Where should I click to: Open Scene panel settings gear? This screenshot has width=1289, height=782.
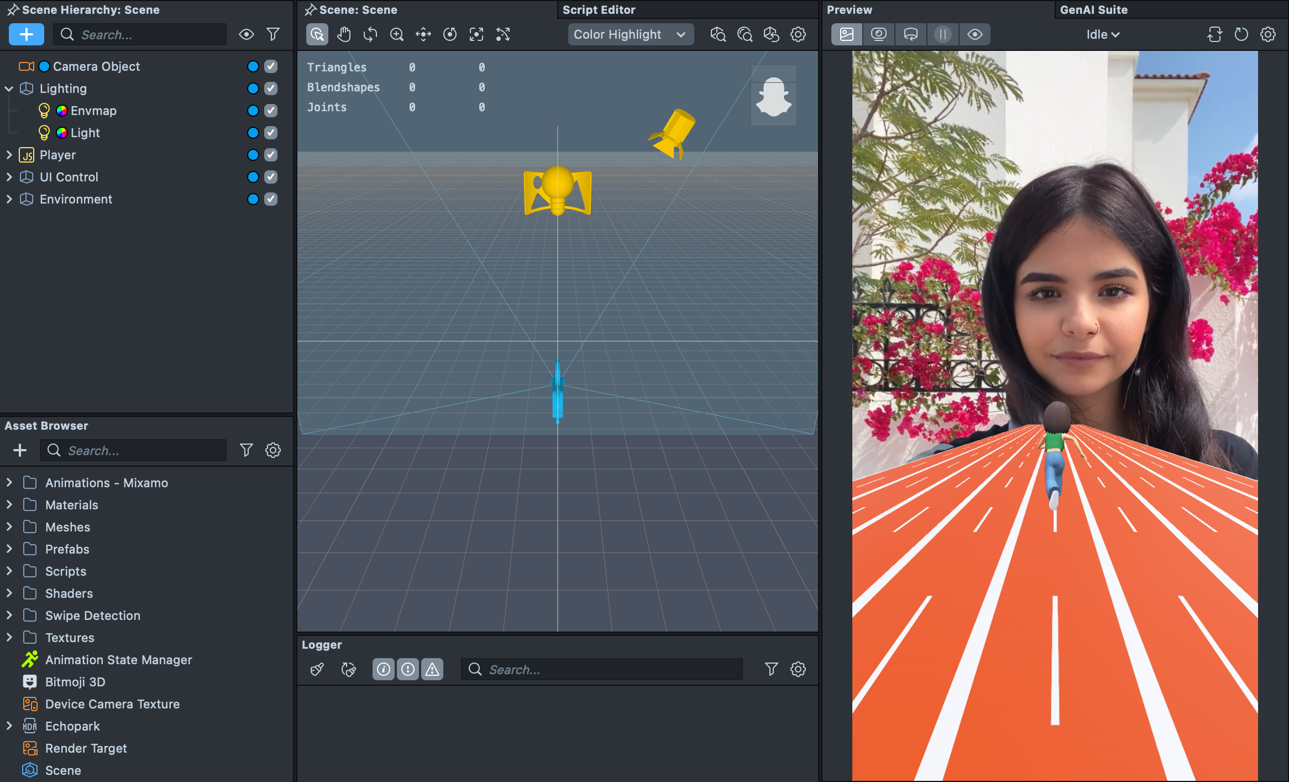798,34
